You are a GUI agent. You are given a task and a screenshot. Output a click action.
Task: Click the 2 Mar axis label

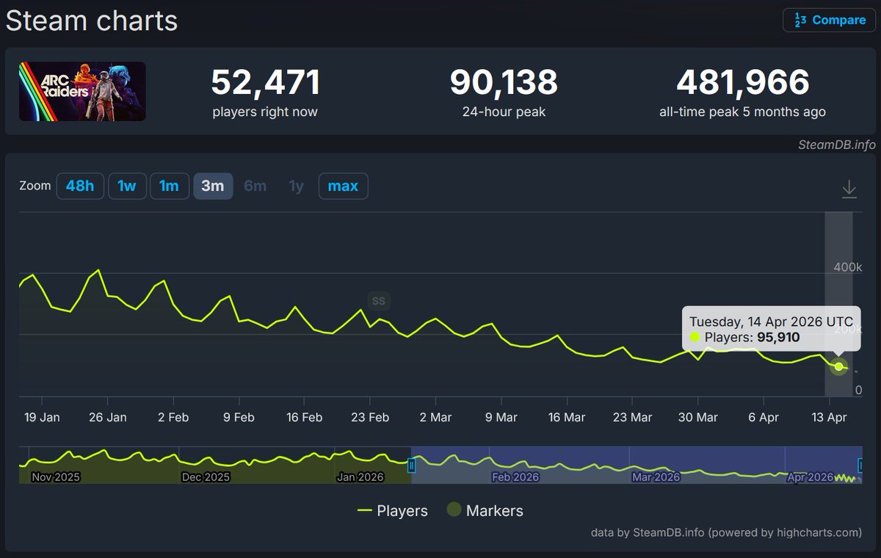click(435, 417)
